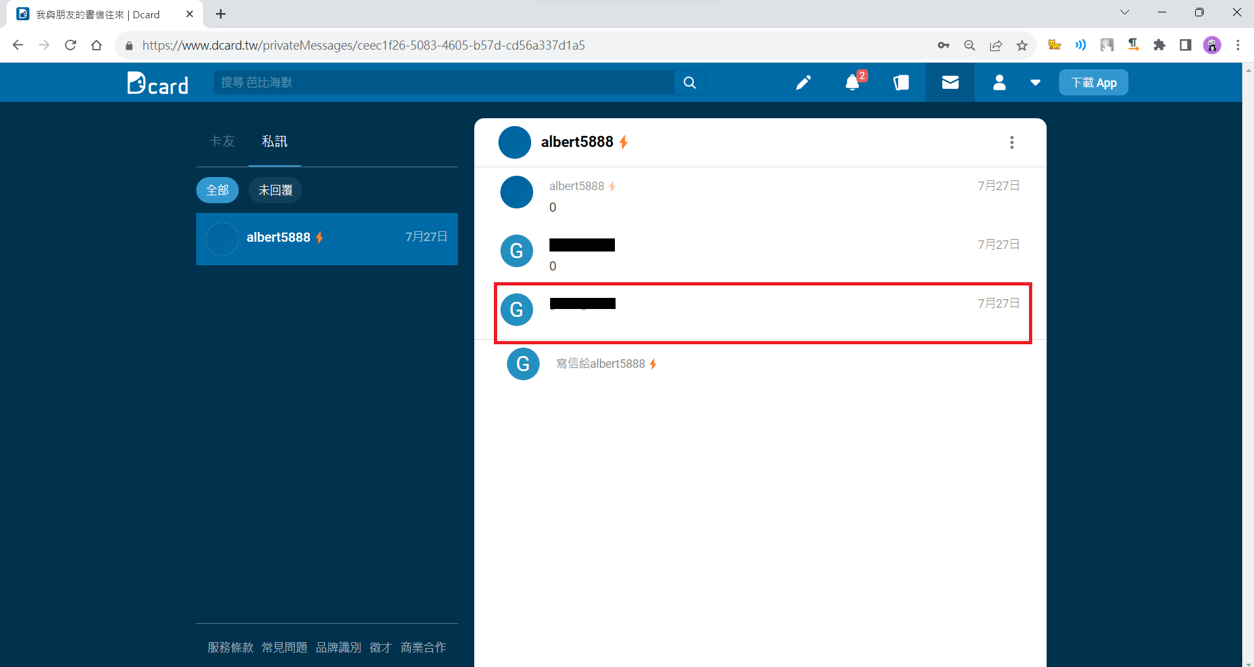Bookmark the page with the star icon
Screen dimensions: 1254x667
[x=1022, y=45]
